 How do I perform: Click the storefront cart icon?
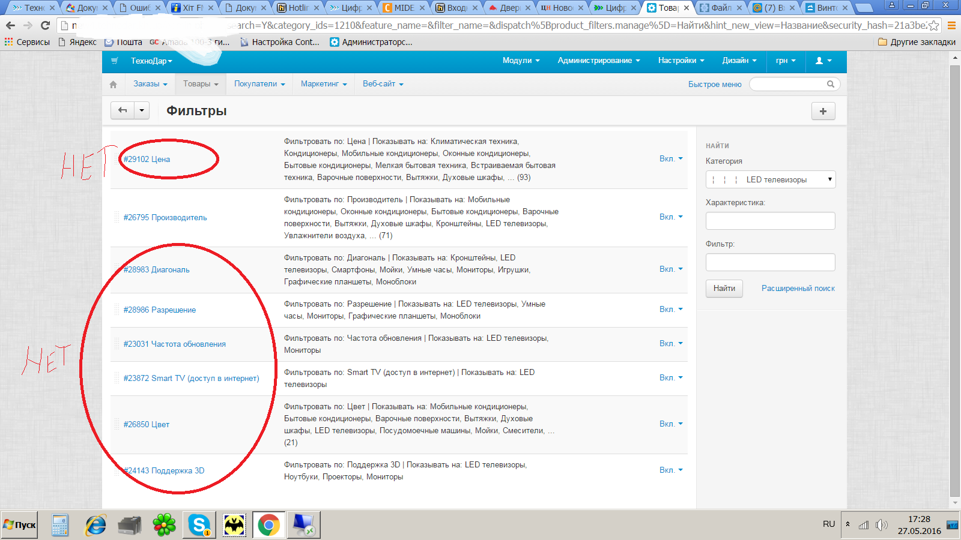(x=115, y=61)
